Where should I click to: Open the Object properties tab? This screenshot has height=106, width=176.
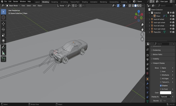pos(148,79)
